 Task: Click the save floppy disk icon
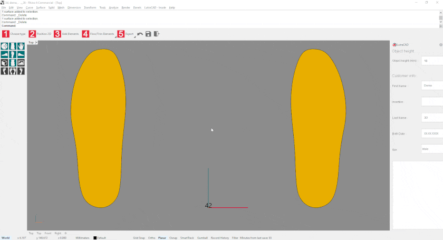(148, 34)
